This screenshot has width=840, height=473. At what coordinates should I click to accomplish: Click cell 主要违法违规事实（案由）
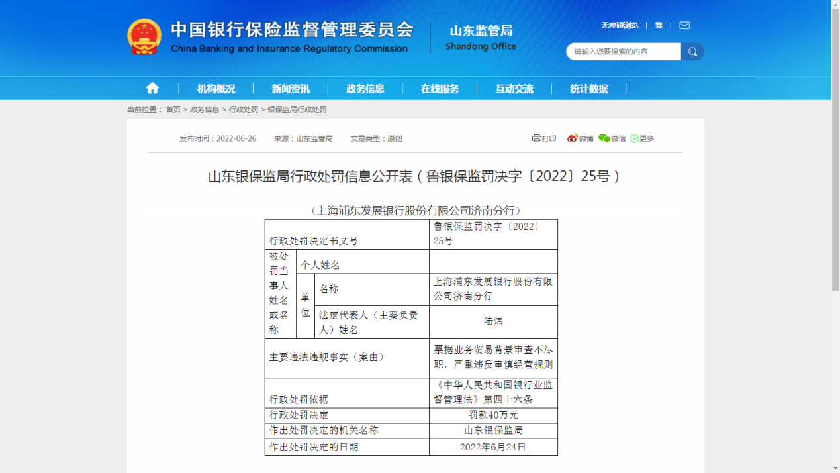pos(347,358)
